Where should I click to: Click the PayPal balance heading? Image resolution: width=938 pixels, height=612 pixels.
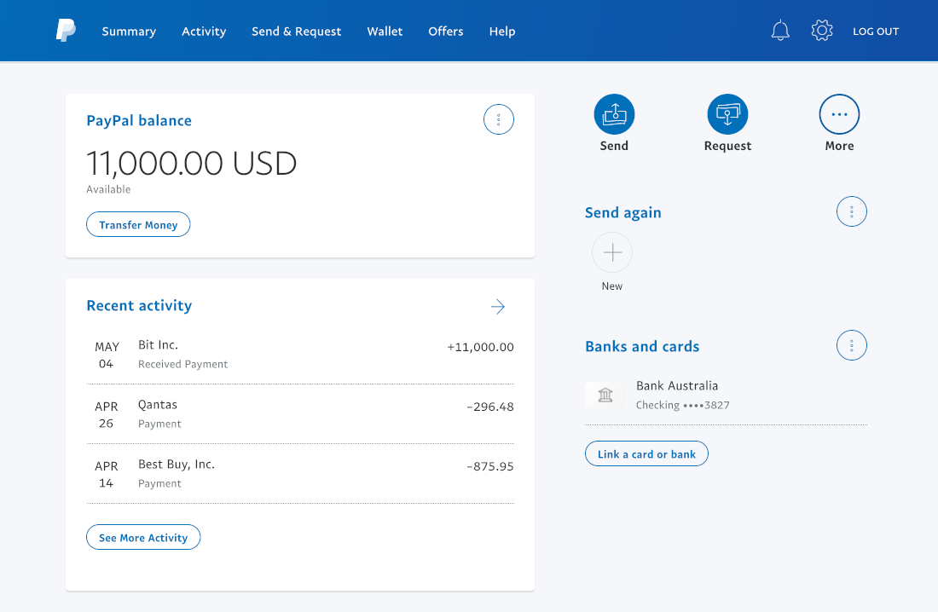139,120
